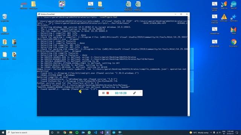This screenshot has height=135, width=241.
Task: Open Spotify from the taskbar
Action: [x=77, y=132]
